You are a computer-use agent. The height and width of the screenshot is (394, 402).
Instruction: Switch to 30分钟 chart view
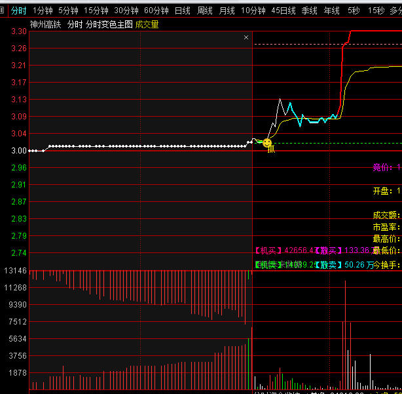point(126,10)
